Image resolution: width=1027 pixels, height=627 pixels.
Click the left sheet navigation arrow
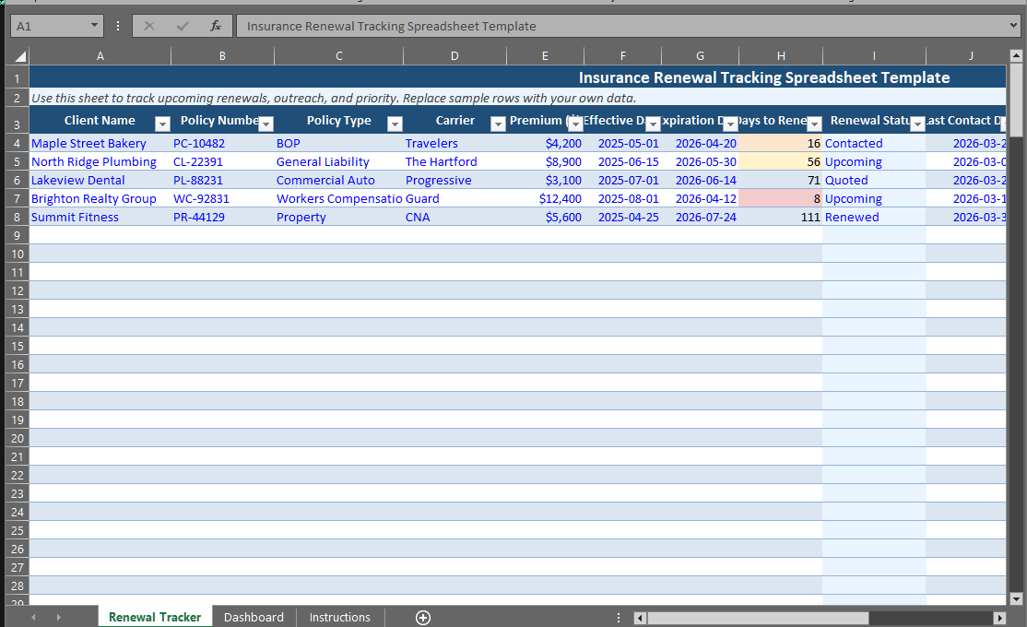(34, 617)
